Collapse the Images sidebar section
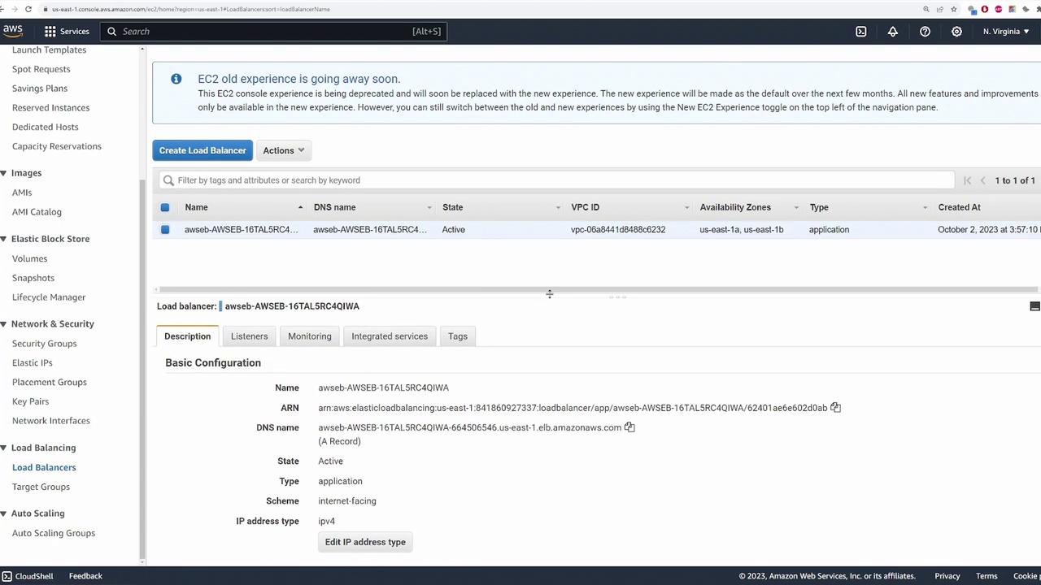Screen dimensions: 1041x585 tap(4, 173)
